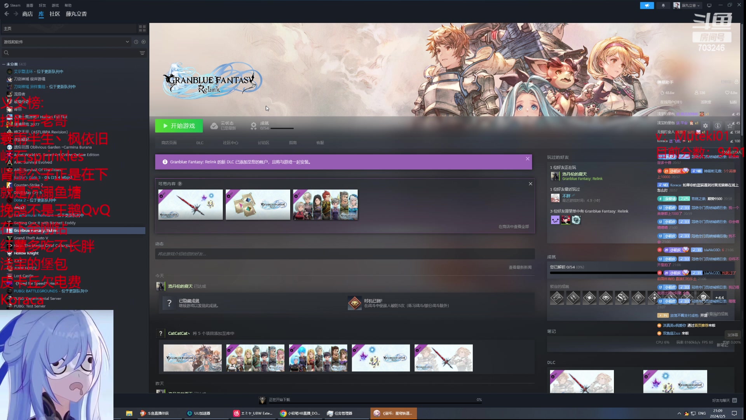746x420 pixels.
Task: Open the notifications bell
Action: (663, 5)
